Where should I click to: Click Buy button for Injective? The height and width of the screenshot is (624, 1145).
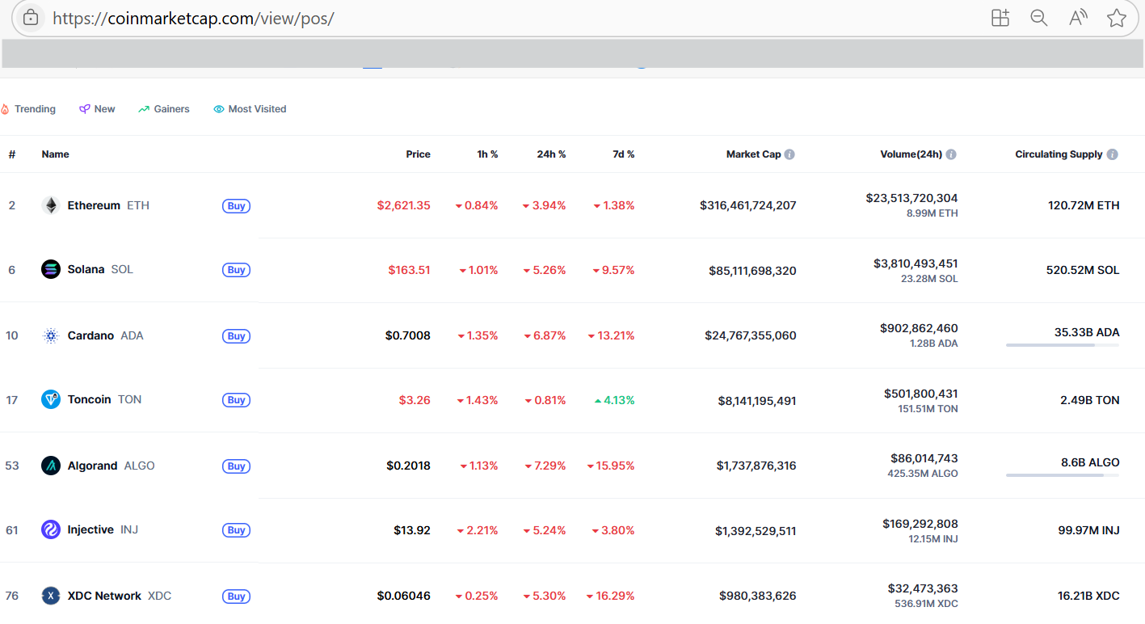[236, 530]
